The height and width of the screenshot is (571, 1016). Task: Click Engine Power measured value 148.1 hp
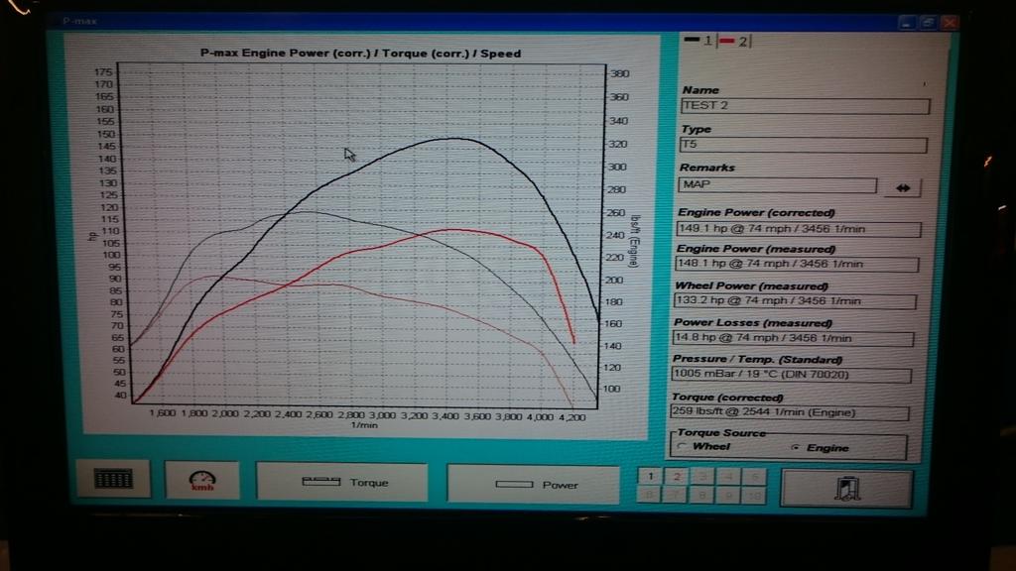click(x=797, y=264)
